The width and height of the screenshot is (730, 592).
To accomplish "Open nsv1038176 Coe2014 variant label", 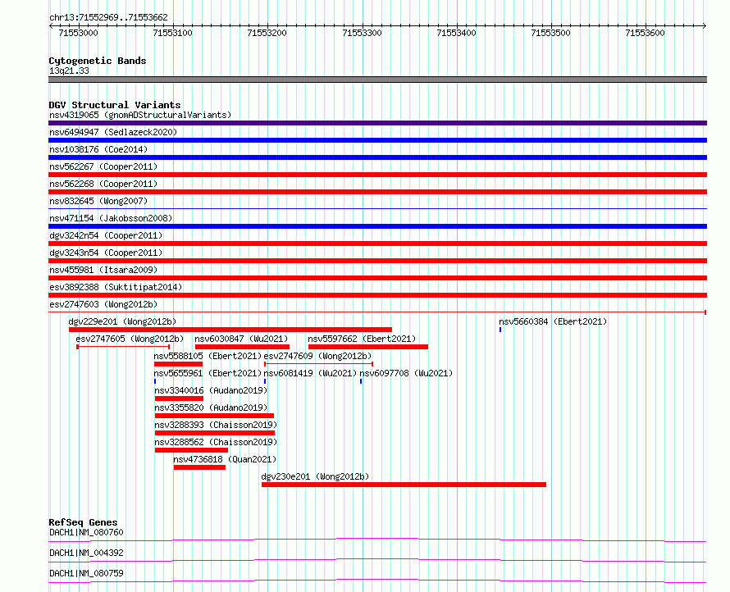I will [x=98, y=149].
